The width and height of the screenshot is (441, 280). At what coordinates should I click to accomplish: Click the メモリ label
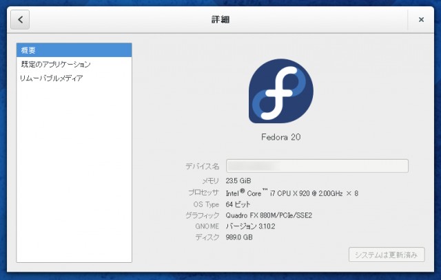210,181
